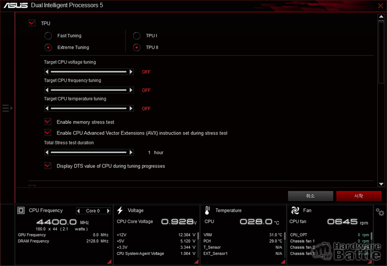The width and height of the screenshot is (387, 266).
Task: Click the Fan spinner icon
Action: tap(295, 210)
